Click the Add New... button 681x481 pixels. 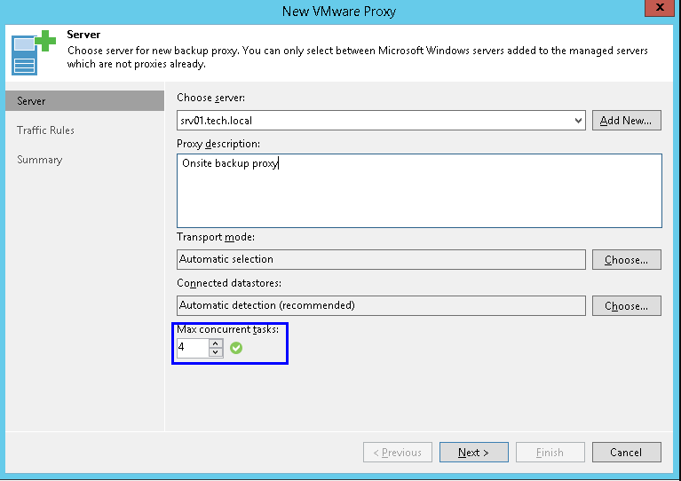coord(626,121)
